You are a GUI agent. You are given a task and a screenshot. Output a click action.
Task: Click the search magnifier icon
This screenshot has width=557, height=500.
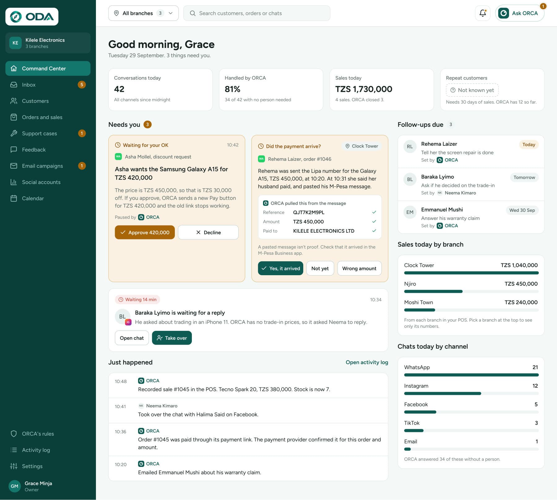[192, 13]
